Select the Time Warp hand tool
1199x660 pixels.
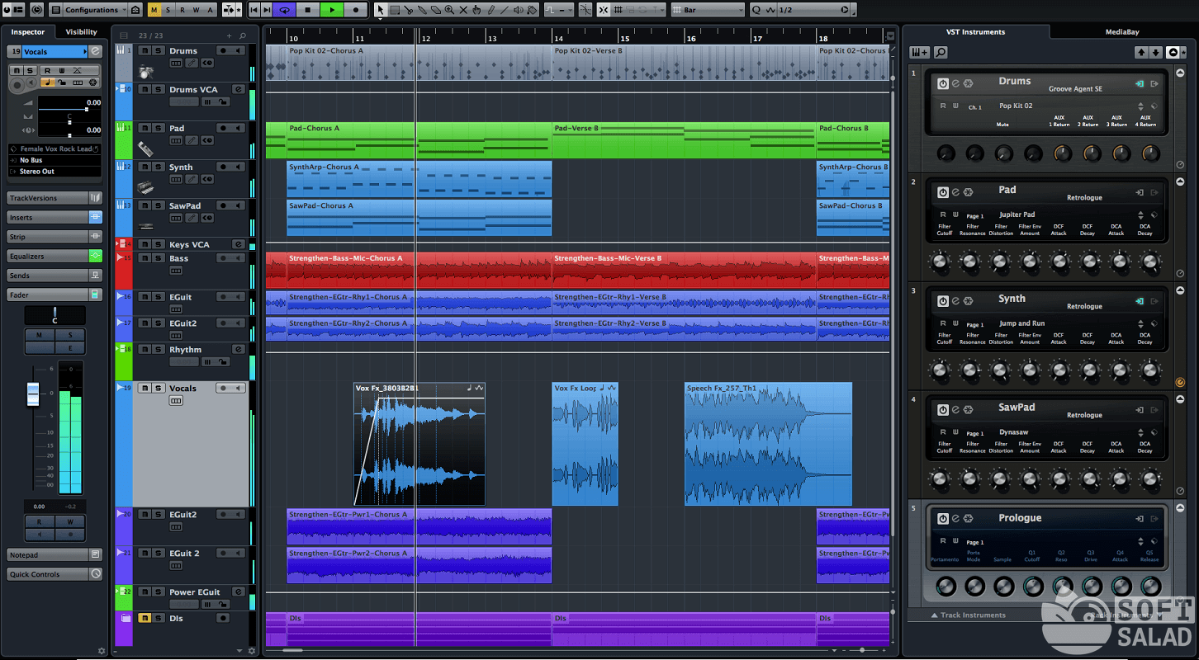476,10
